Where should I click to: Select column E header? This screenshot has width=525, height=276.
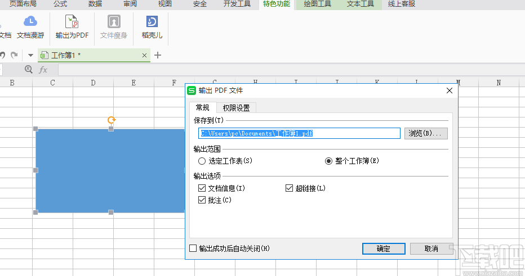click(x=134, y=83)
